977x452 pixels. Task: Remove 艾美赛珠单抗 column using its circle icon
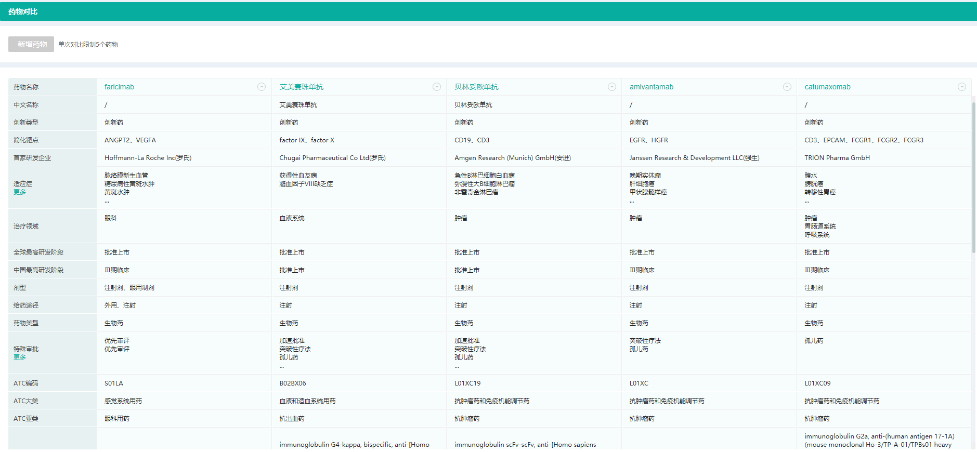point(437,87)
